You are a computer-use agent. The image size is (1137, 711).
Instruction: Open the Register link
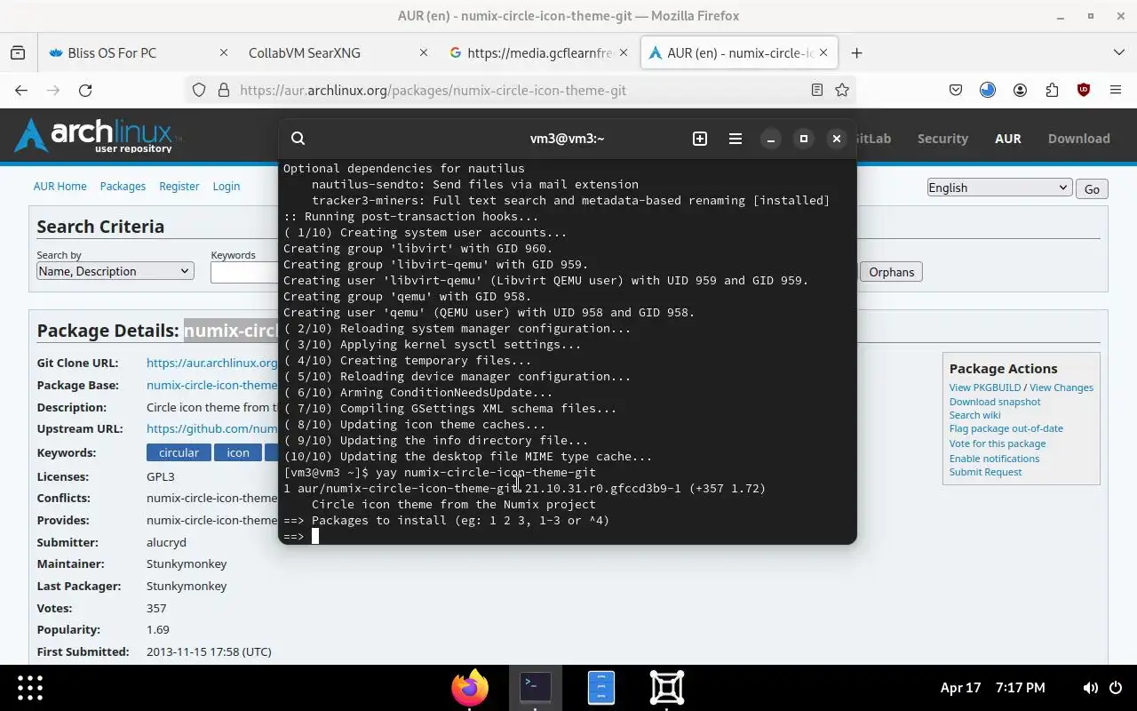(179, 186)
